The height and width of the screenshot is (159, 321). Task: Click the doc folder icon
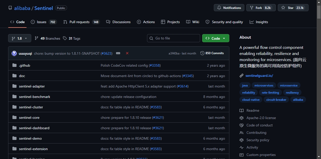coord(14,76)
